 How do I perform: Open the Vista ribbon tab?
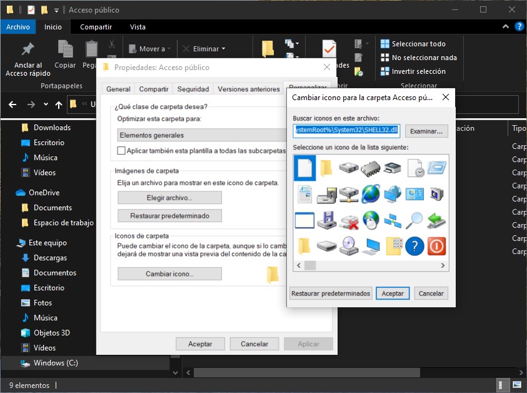coord(138,27)
